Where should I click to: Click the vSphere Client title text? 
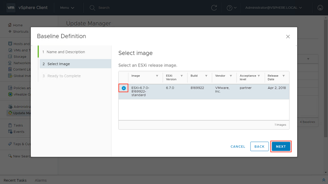coord(33,8)
